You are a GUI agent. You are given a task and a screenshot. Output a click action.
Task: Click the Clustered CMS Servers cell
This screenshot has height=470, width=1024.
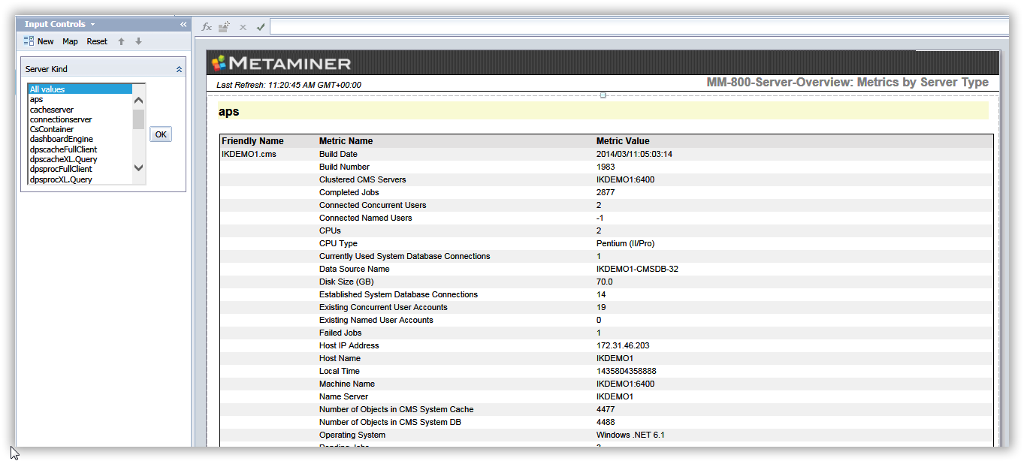tap(362, 179)
